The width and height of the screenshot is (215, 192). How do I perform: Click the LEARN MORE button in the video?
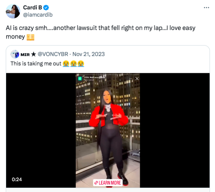[108, 183]
